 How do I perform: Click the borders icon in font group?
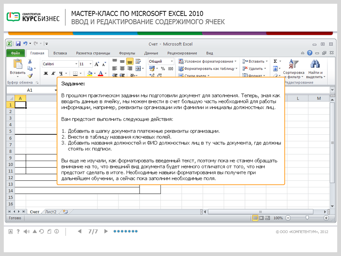click(75, 73)
